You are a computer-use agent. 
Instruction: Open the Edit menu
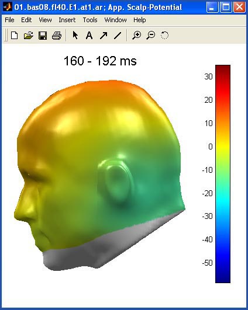pos(26,20)
